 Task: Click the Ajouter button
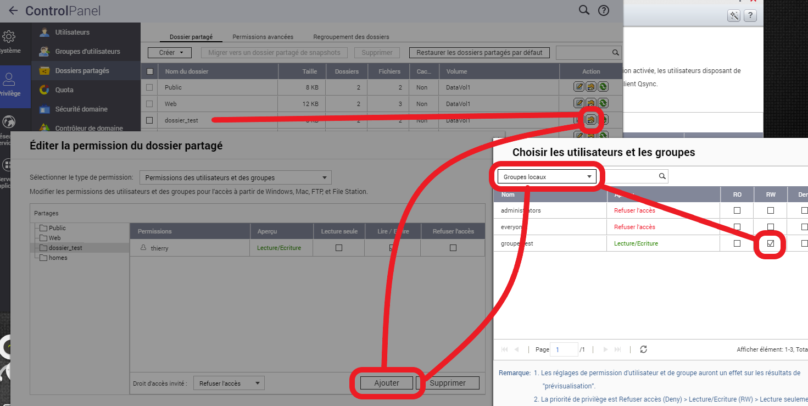(x=387, y=383)
